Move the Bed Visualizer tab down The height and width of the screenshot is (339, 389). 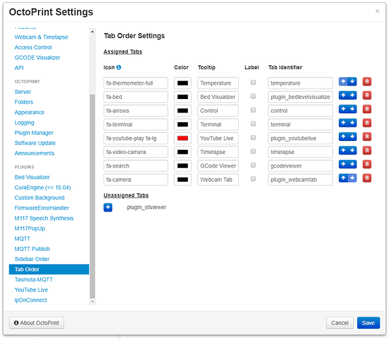point(352,95)
